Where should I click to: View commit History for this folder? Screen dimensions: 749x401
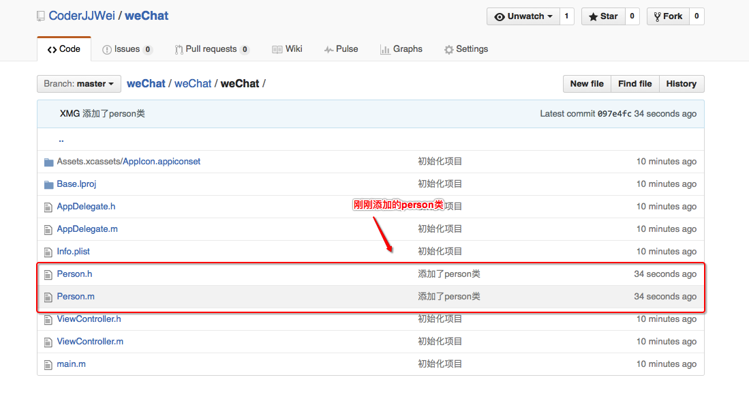point(681,84)
